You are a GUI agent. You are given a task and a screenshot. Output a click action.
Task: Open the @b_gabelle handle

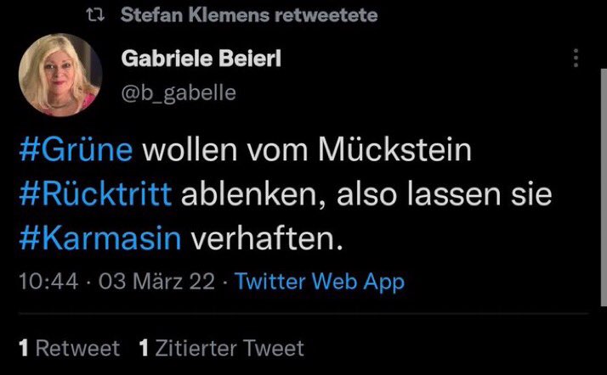(x=179, y=92)
